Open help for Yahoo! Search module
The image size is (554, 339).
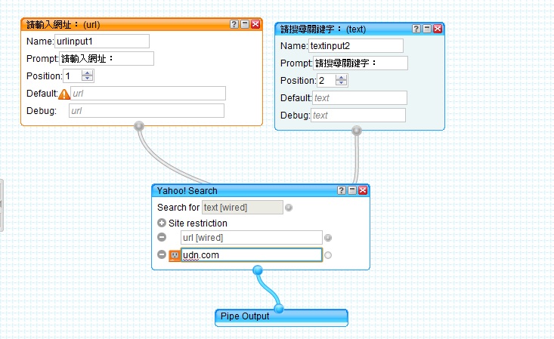[x=342, y=190]
